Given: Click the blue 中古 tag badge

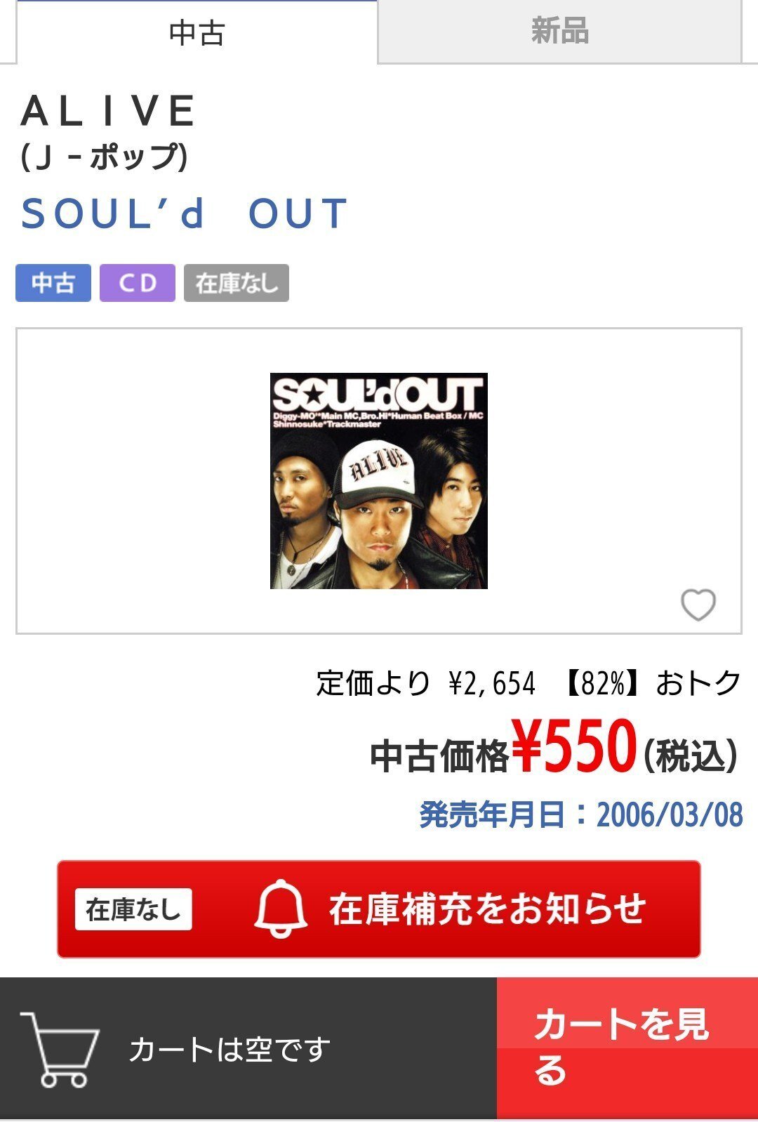Looking at the screenshot, I should tap(53, 283).
